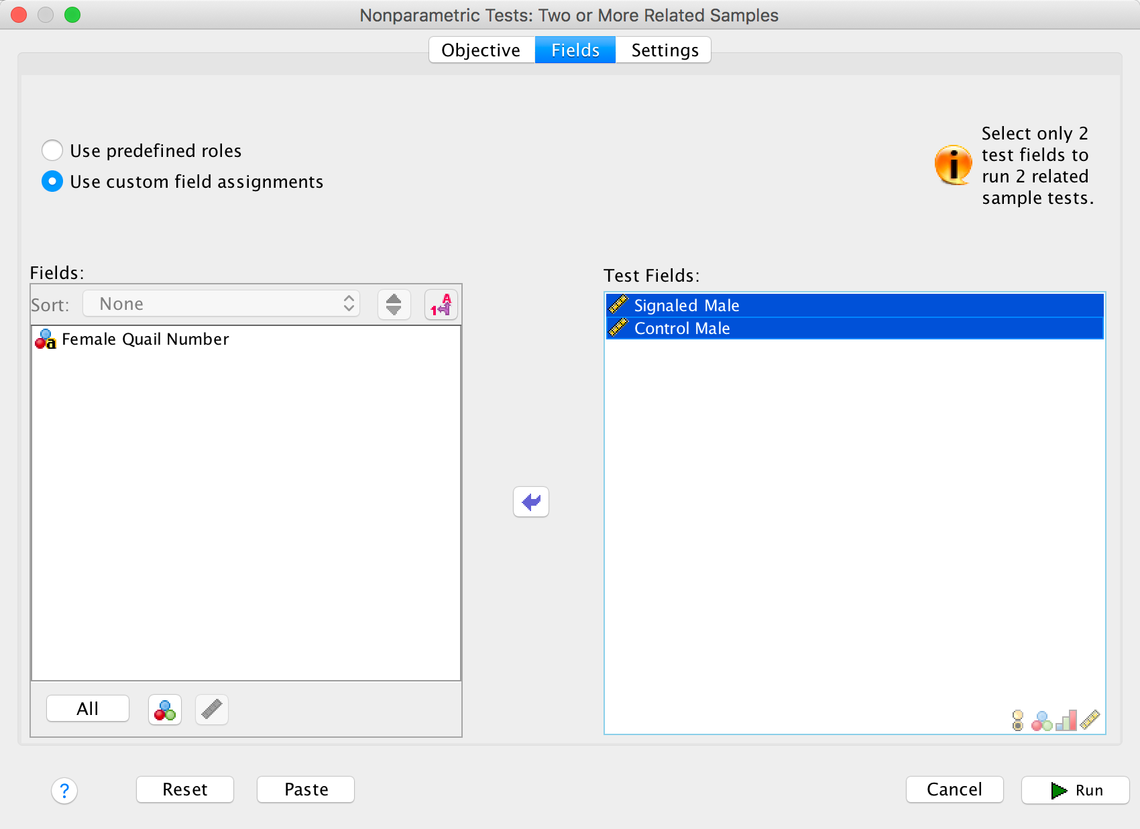Open the Sort dropdown showing None

[x=221, y=305]
